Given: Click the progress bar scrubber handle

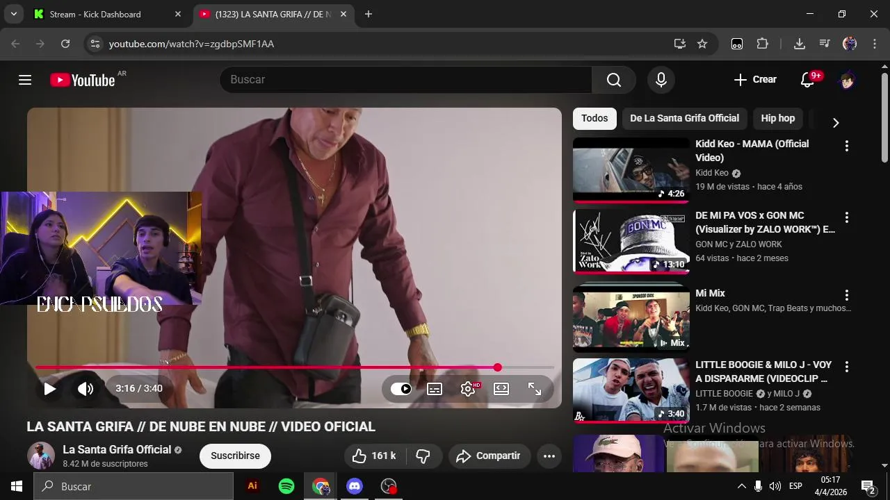Looking at the screenshot, I should (498, 367).
